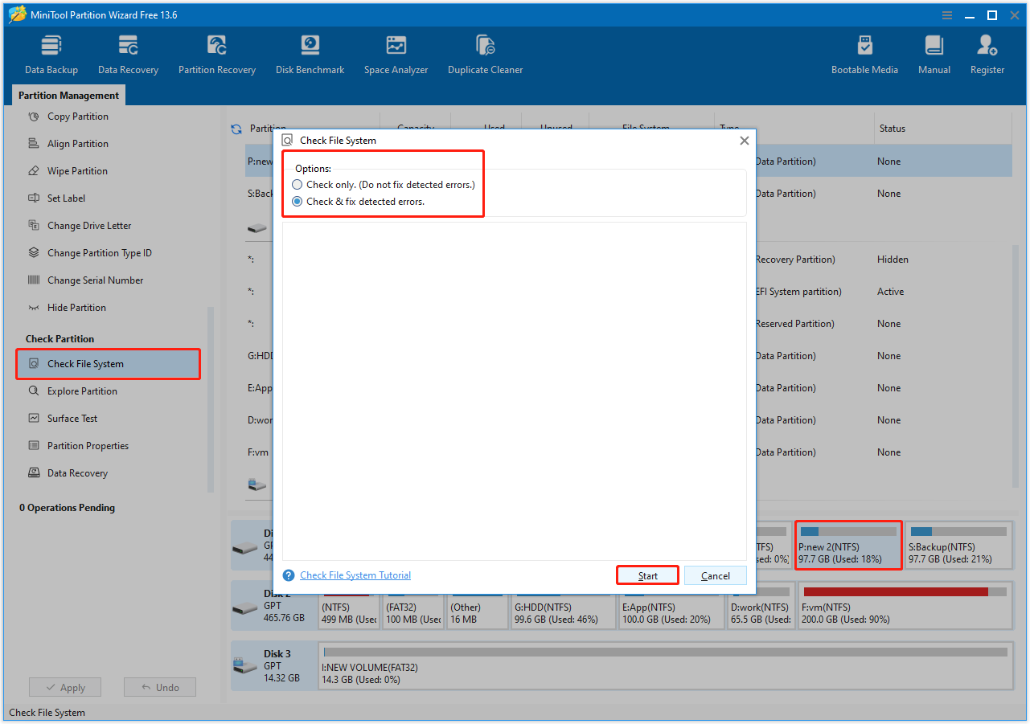Screen dimensions: 1030x724
Task: Click the help icon beside tutorial link
Action: coord(289,575)
